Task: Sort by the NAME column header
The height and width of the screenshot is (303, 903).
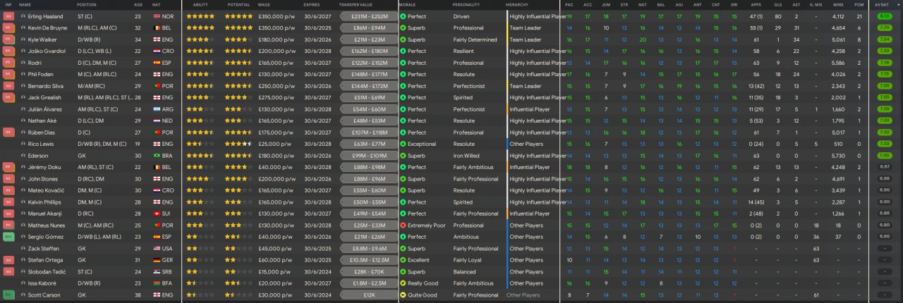Action: tap(25, 4)
